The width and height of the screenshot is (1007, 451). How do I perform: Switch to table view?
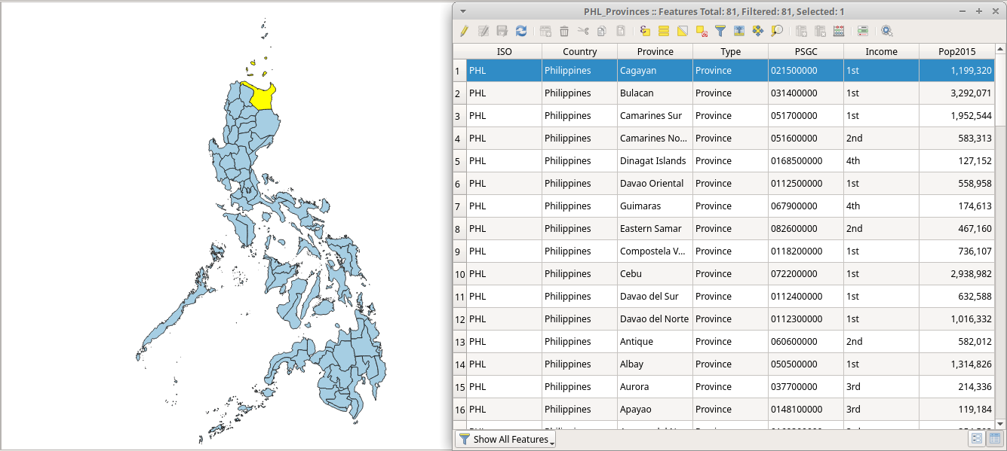pyautogui.click(x=995, y=438)
